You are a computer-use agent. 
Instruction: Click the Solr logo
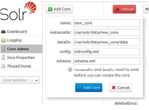(x=18, y=11)
